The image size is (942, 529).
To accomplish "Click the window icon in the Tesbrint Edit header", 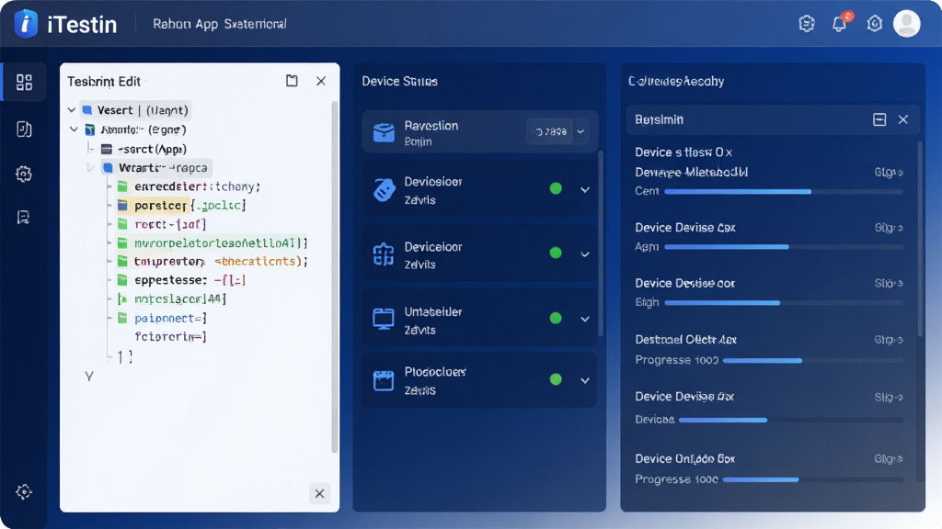I will pyautogui.click(x=292, y=81).
